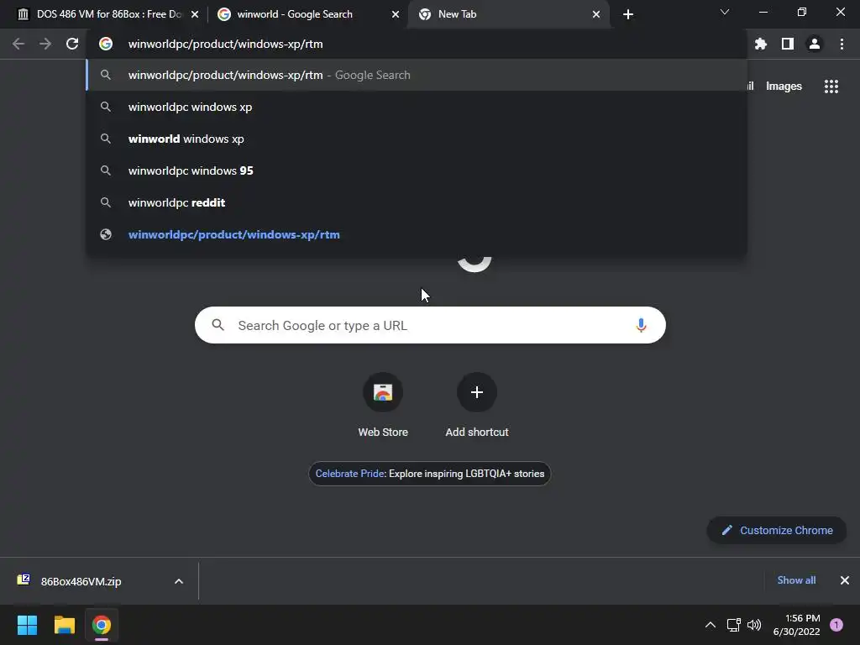860x645 pixels.
Task: Open the Extensions puzzle icon
Action: click(x=760, y=44)
